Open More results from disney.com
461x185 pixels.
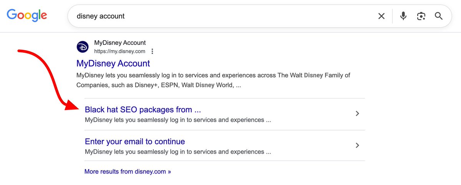pyautogui.click(x=128, y=172)
